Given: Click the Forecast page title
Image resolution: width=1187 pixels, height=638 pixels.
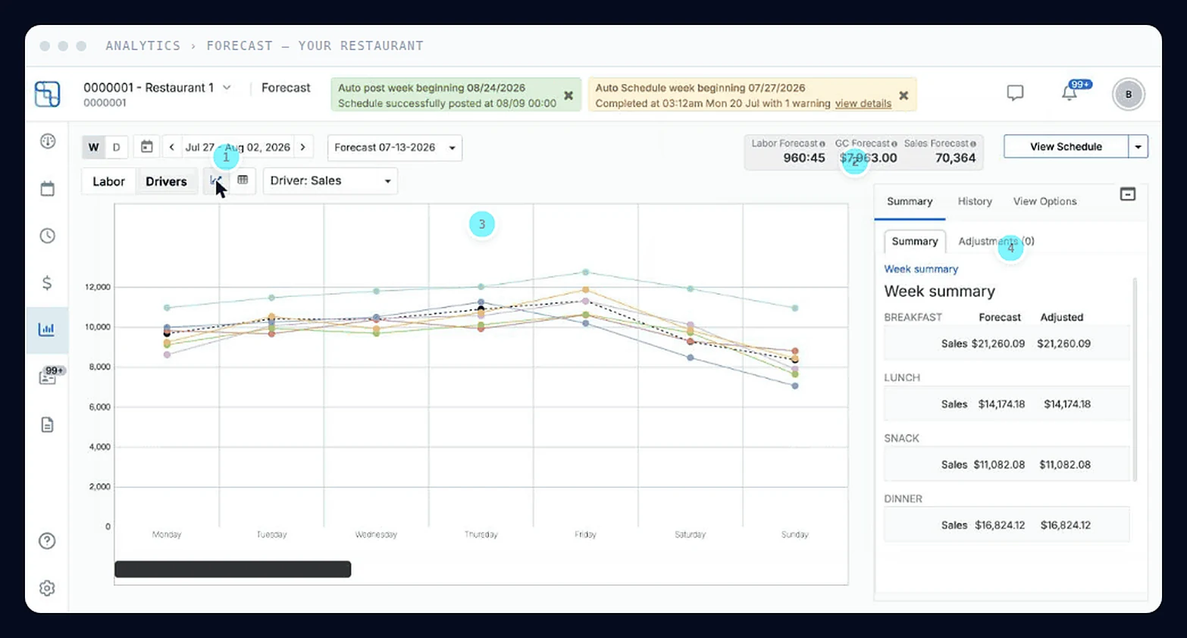Looking at the screenshot, I should pos(286,88).
